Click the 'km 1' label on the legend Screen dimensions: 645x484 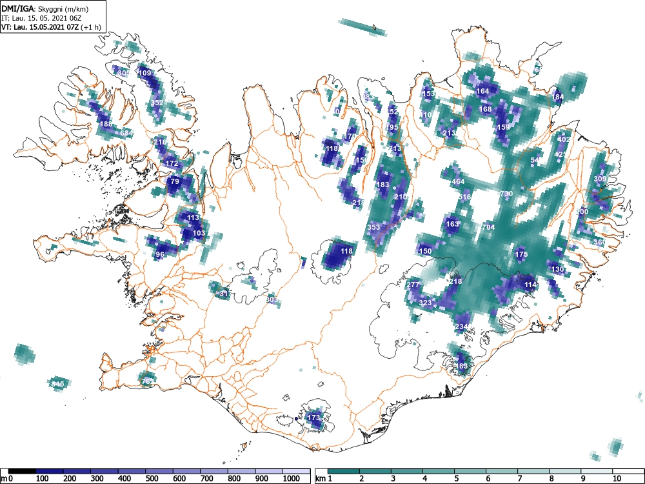[324, 479]
